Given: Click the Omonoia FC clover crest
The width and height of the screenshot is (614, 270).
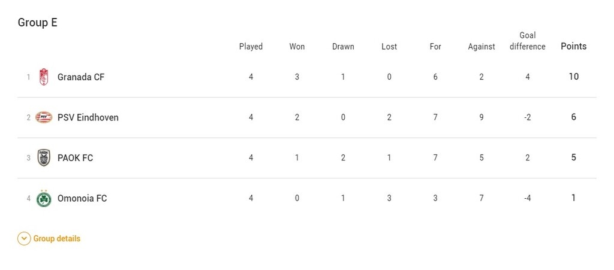Looking at the screenshot, I should pyautogui.click(x=44, y=198).
